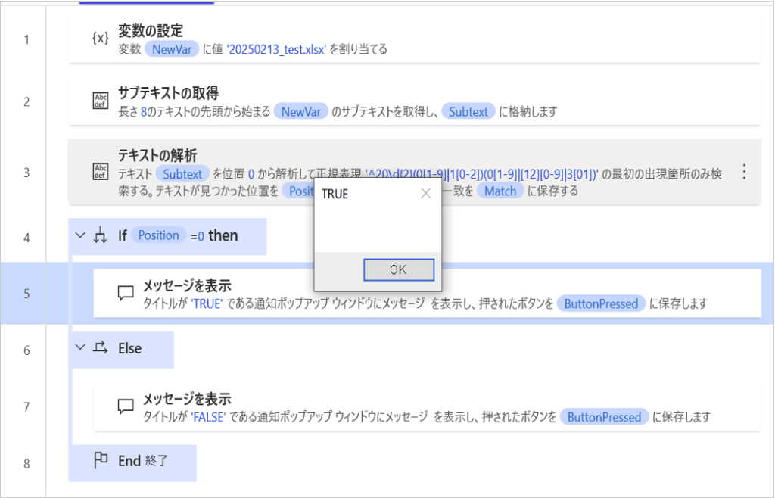This screenshot has height=498, width=775.
Task: Click ButtonPressed variable in step 5
Action: click(x=601, y=303)
